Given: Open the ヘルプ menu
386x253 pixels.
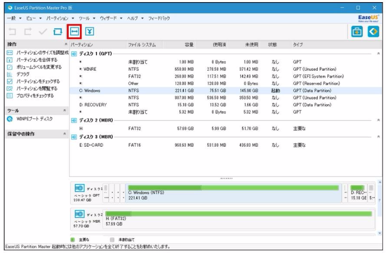Looking at the screenshot, I should tap(135, 18).
